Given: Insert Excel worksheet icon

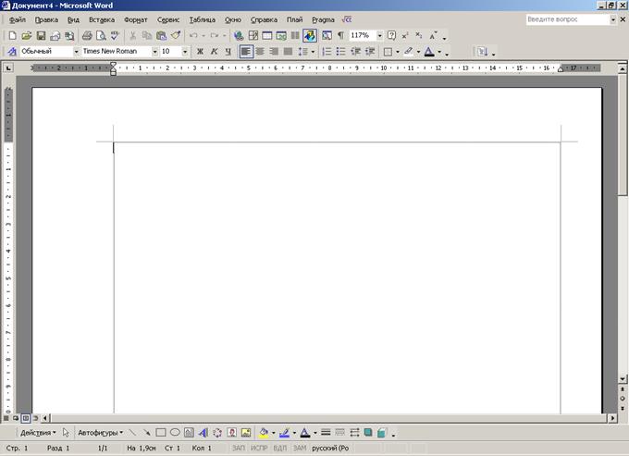Looking at the screenshot, I should [x=281, y=36].
